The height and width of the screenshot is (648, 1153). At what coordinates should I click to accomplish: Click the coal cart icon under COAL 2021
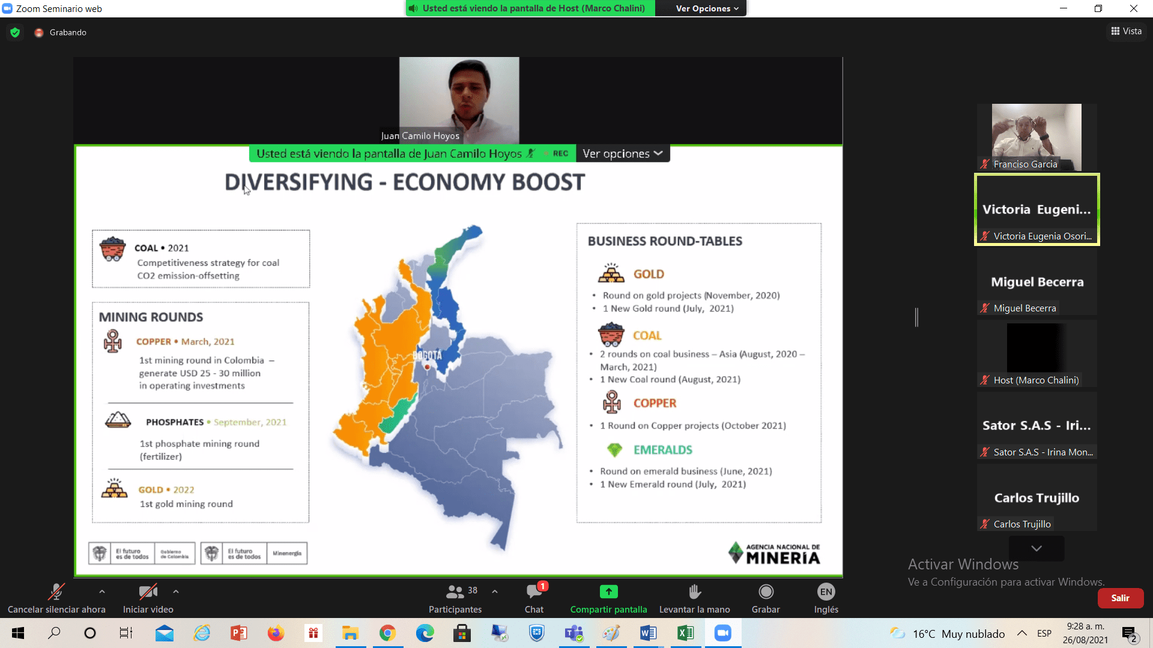[113, 249]
